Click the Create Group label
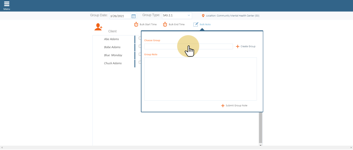 pos(248,46)
